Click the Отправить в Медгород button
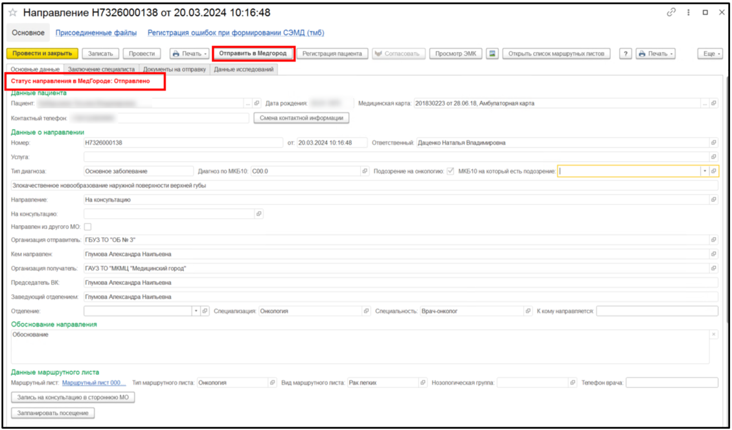The width and height of the screenshot is (732, 430). coord(253,54)
